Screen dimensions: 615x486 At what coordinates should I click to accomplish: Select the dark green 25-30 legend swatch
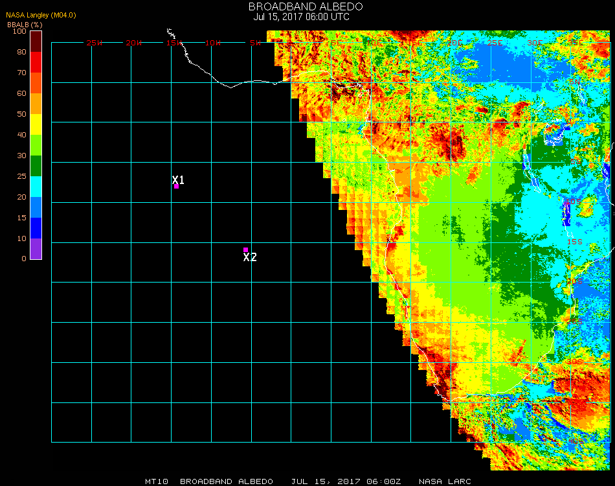(36, 166)
